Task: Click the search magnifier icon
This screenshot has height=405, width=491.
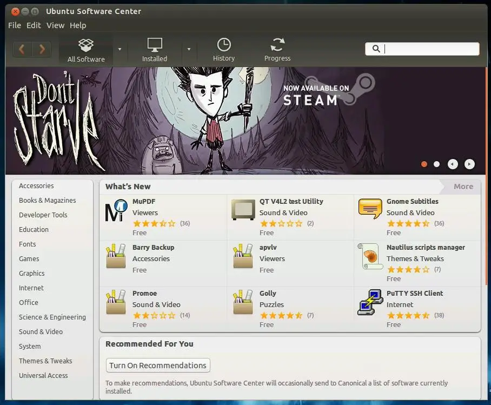Action: [x=376, y=49]
